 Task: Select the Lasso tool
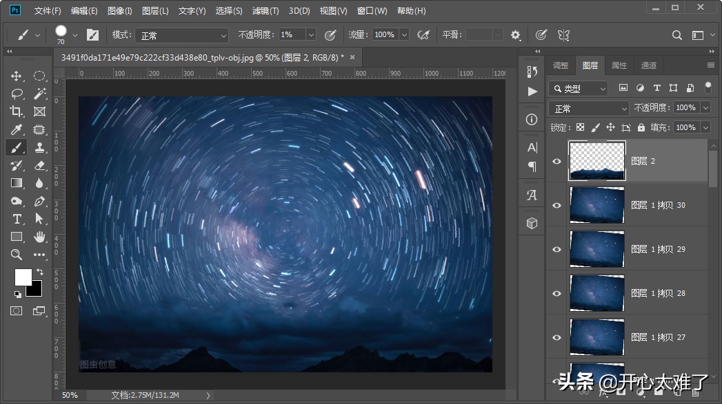coord(17,94)
